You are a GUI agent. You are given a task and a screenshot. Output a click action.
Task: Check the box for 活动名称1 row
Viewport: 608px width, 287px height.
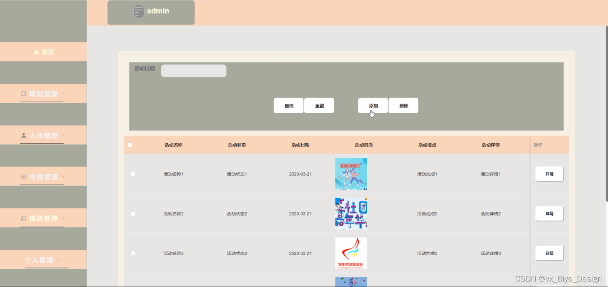tap(133, 174)
